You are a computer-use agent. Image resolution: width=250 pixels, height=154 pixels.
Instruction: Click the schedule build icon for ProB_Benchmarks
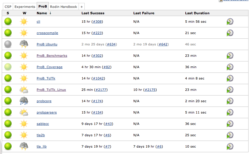pyautogui.click(x=230, y=56)
